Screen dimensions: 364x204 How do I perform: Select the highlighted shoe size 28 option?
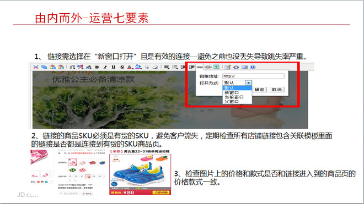tap(88, 177)
